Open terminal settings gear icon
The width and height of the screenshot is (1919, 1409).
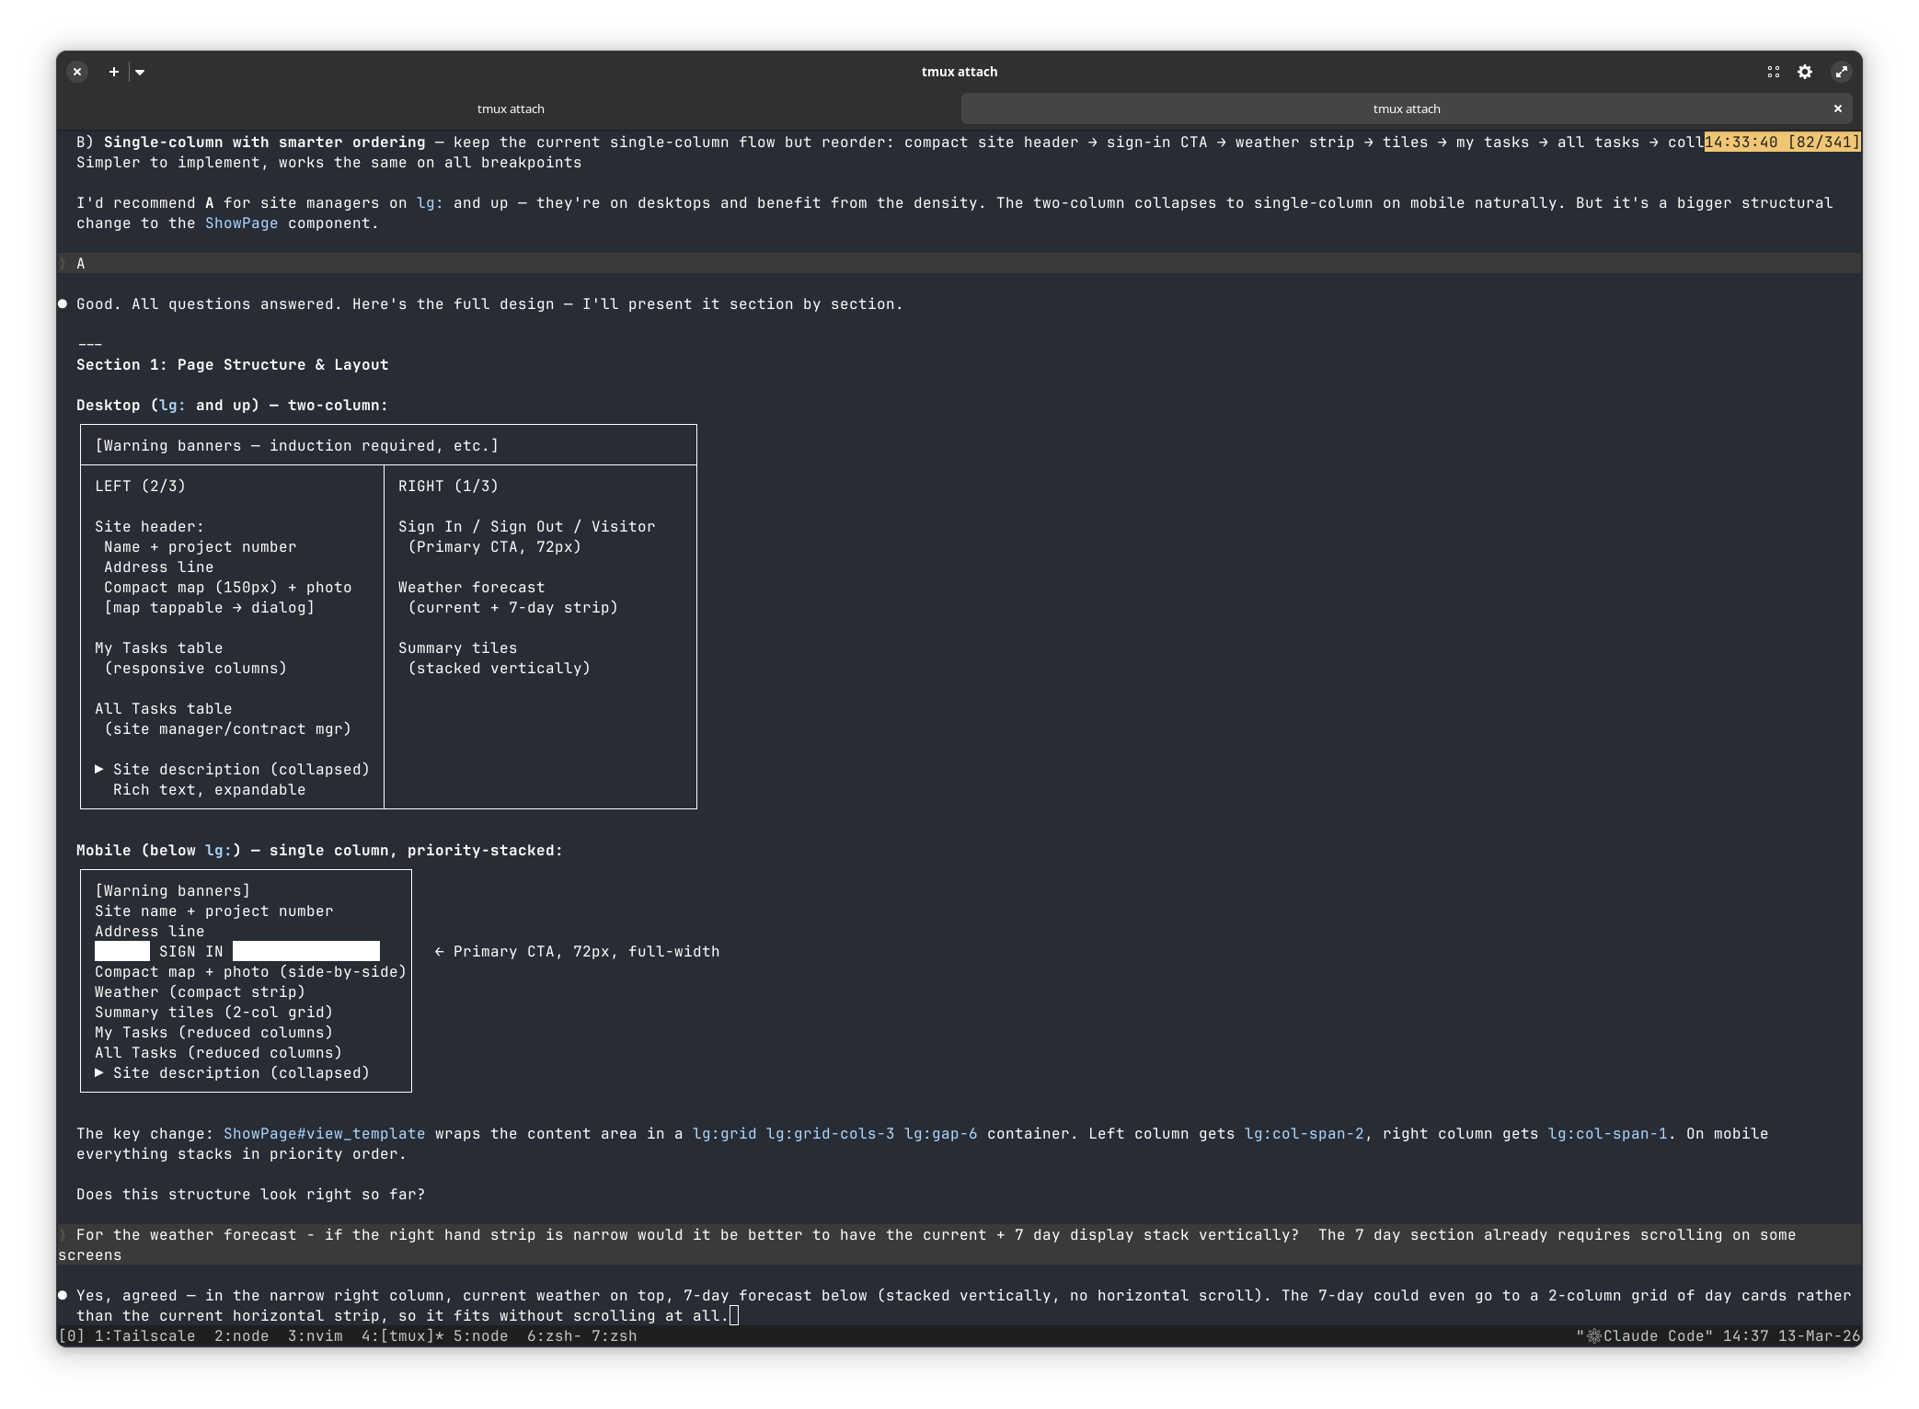[1805, 72]
